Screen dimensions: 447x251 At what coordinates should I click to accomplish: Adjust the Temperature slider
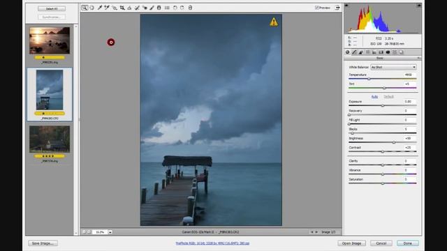tap(369, 79)
